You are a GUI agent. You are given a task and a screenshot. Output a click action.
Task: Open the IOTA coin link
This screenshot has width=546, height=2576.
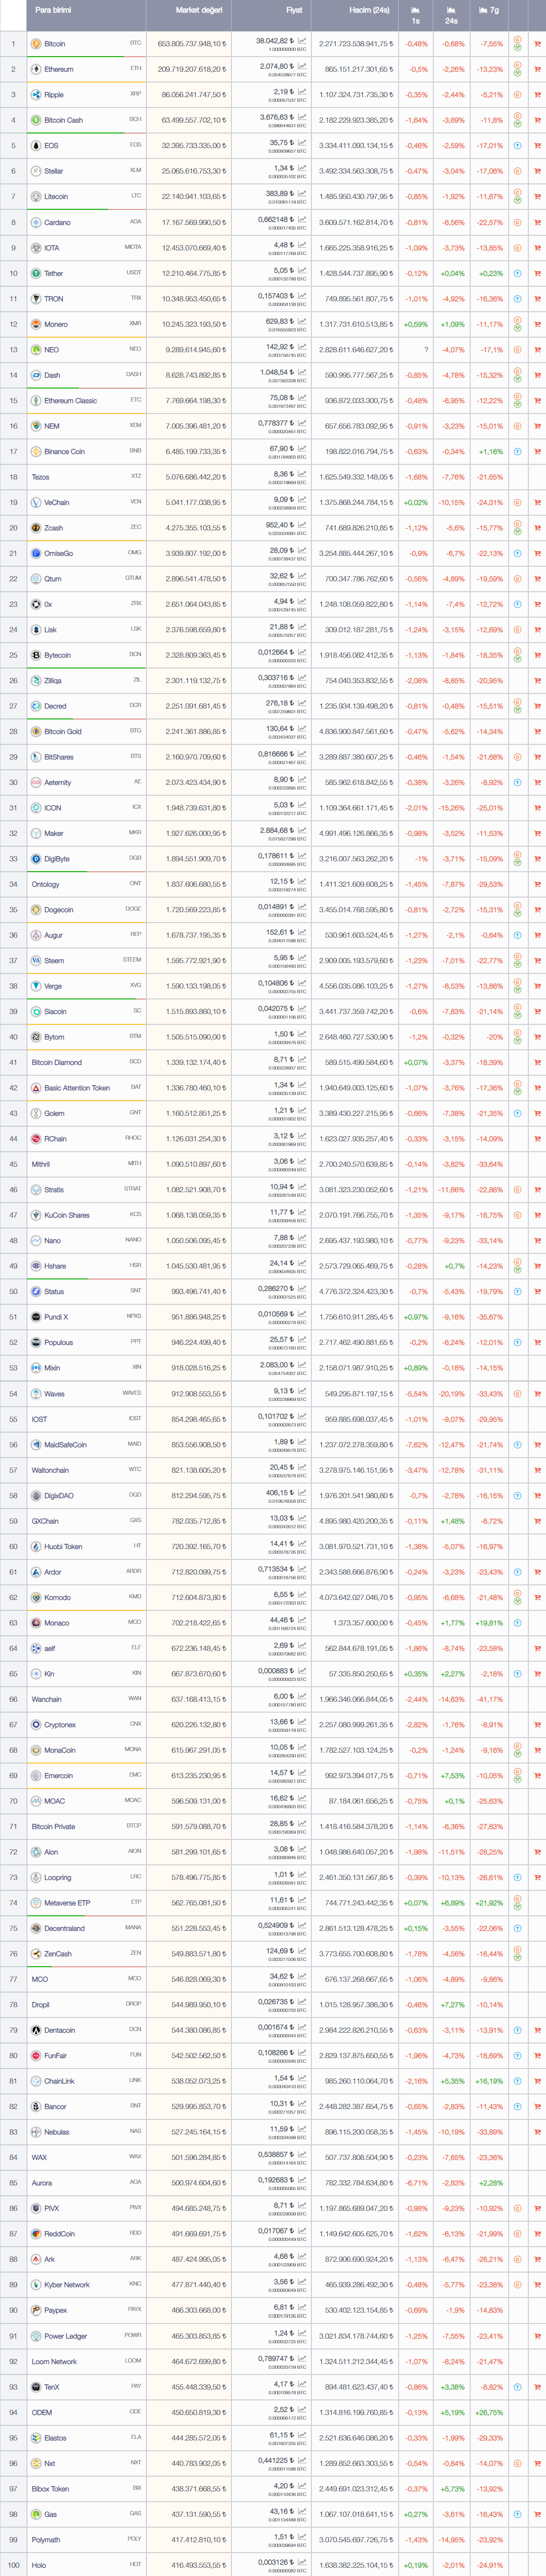(52, 248)
